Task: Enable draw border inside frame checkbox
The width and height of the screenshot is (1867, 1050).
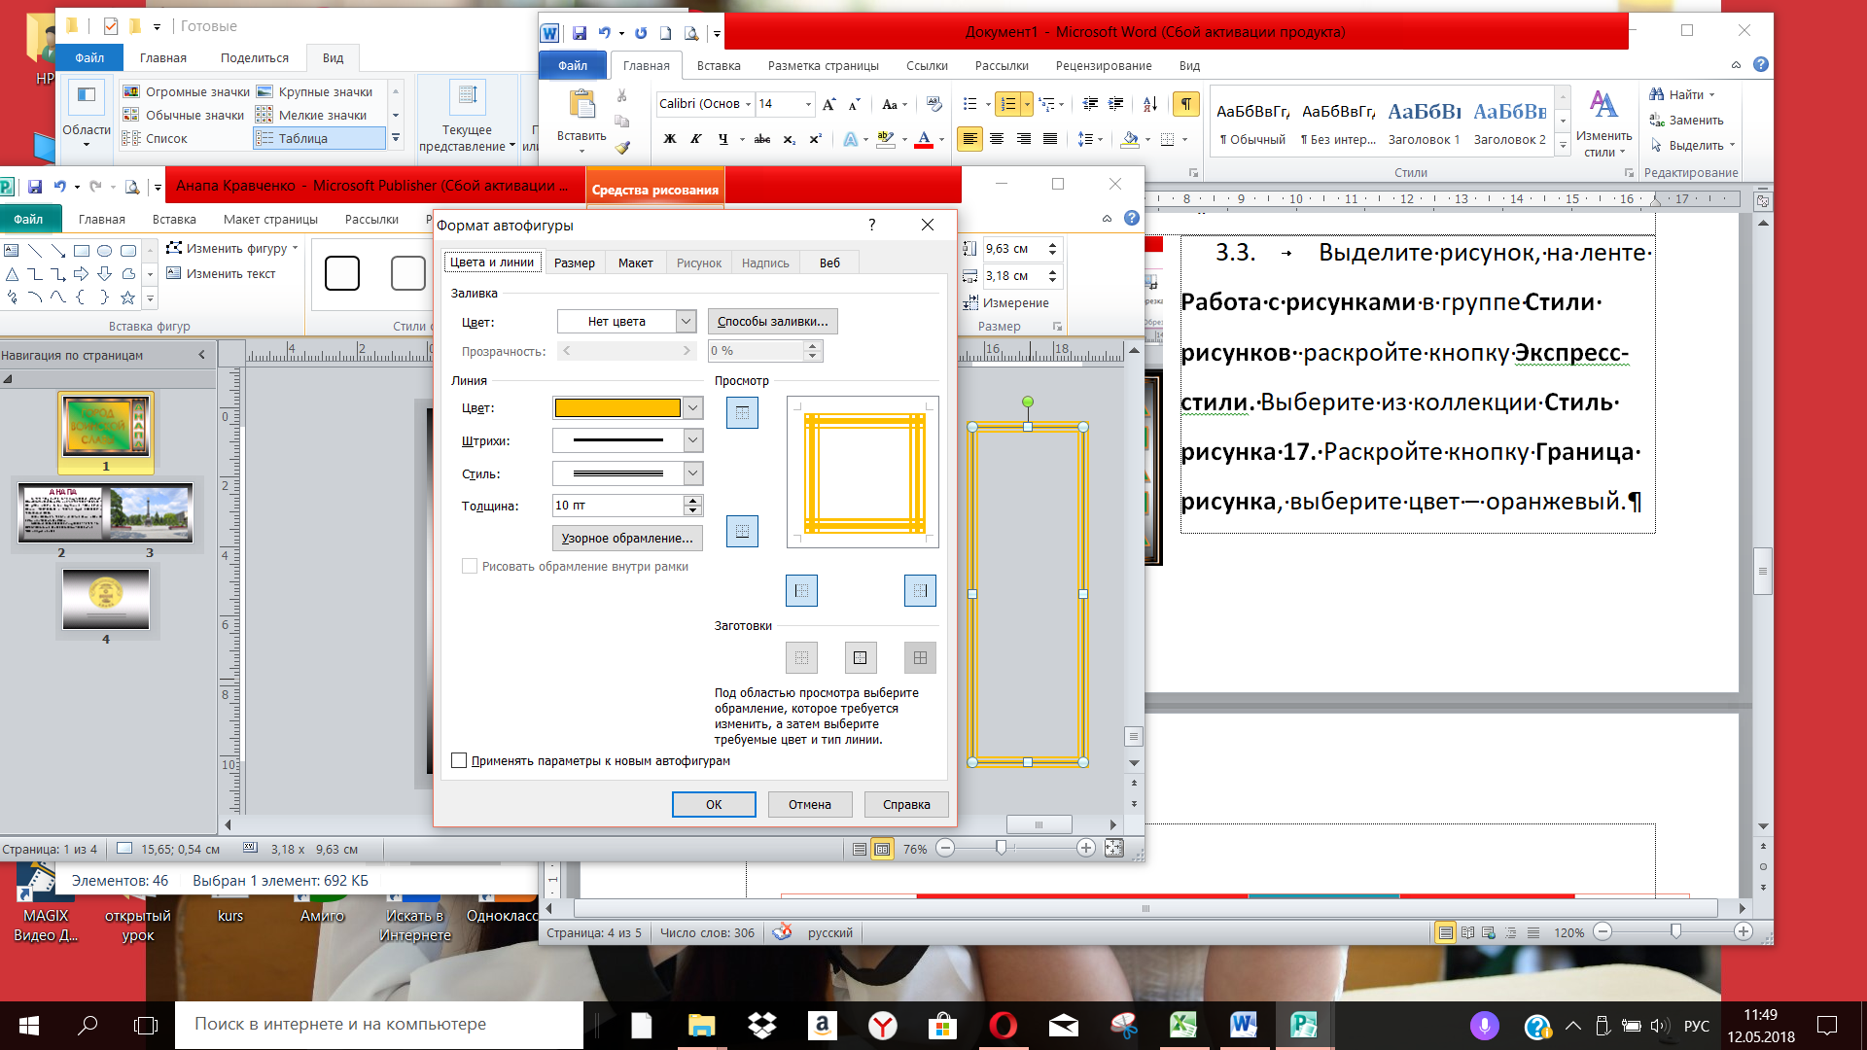Action: (470, 566)
